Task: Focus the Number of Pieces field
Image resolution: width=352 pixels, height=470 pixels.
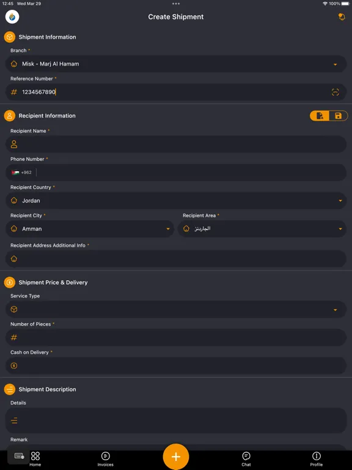Action: coord(176,338)
